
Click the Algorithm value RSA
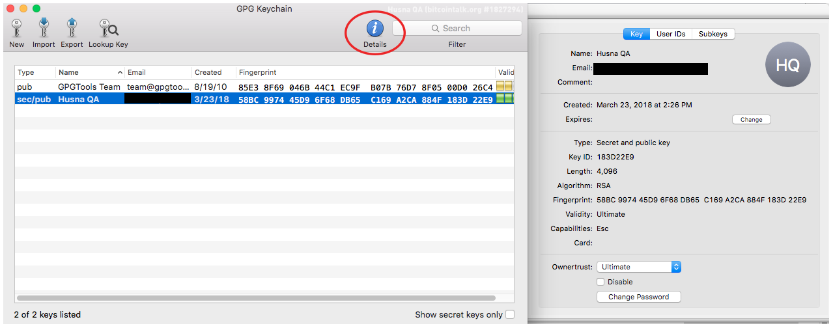pyautogui.click(x=604, y=185)
